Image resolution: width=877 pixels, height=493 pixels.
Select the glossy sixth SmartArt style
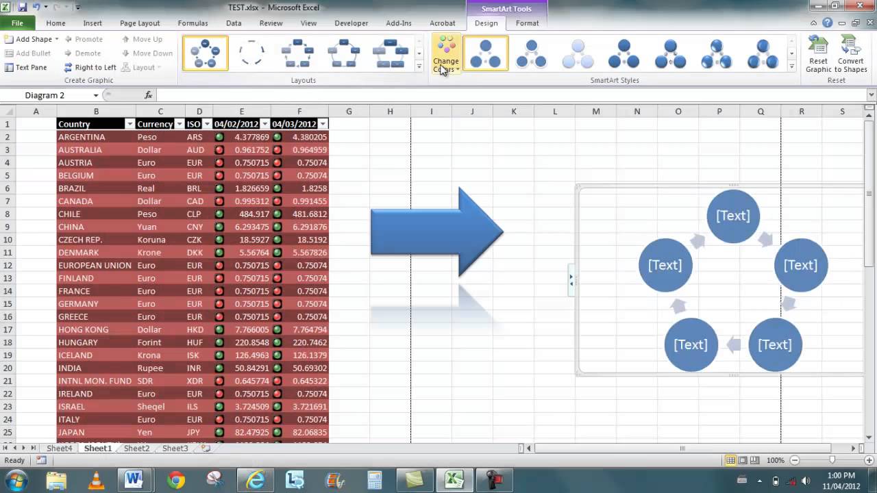[x=716, y=53]
